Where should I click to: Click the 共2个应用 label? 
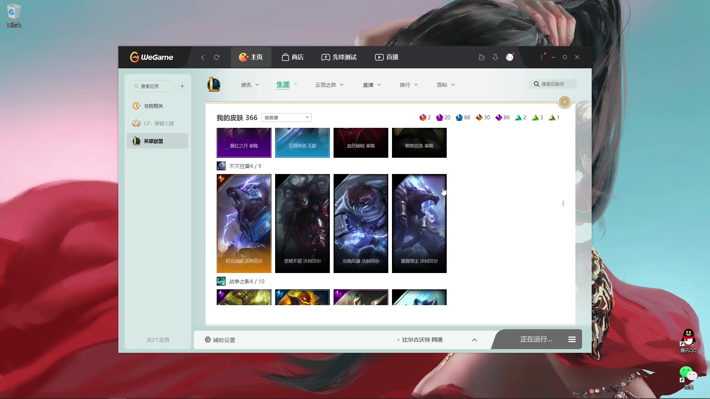(158, 340)
